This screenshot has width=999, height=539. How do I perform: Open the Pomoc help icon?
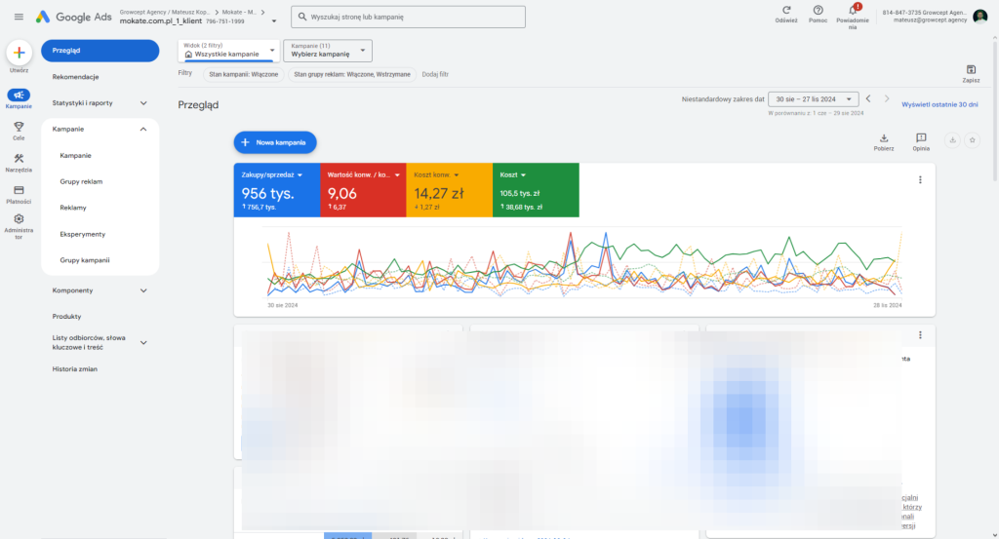pyautogui.click(x=819, y=10)
